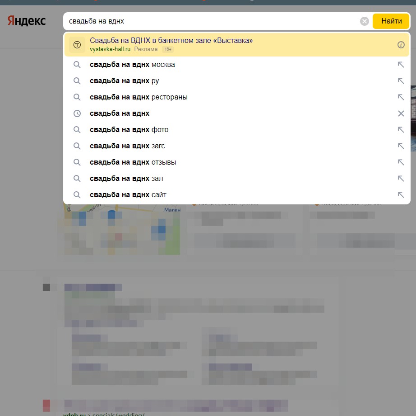Choose suggestion 'свадьба на вднх отзывы'
416x416 pixels.
tap(237, 162)
